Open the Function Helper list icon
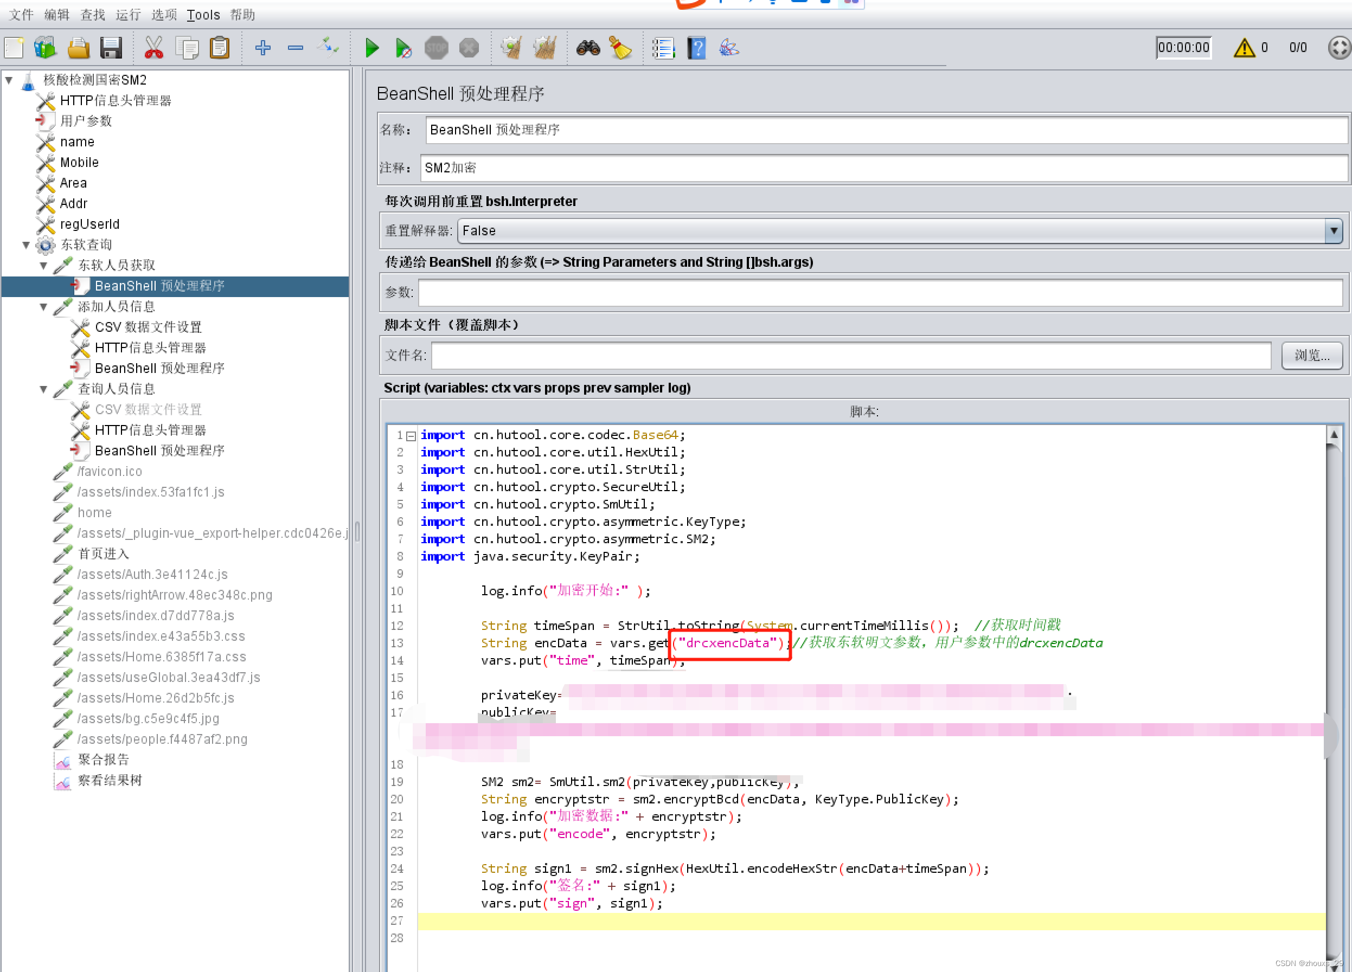The height and width of the screenshot is (972, 1352). 663,48
